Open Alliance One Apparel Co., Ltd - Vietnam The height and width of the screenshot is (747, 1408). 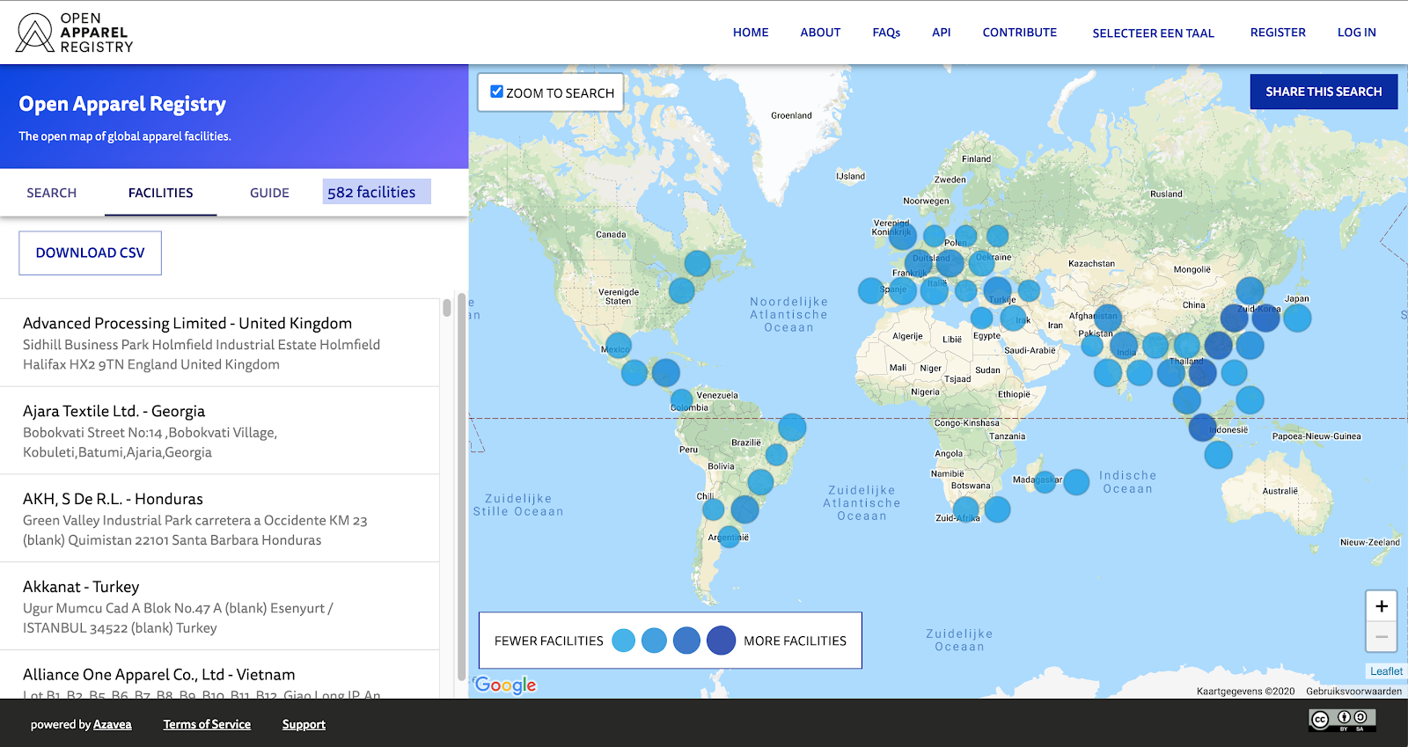(x=220, y=676)
